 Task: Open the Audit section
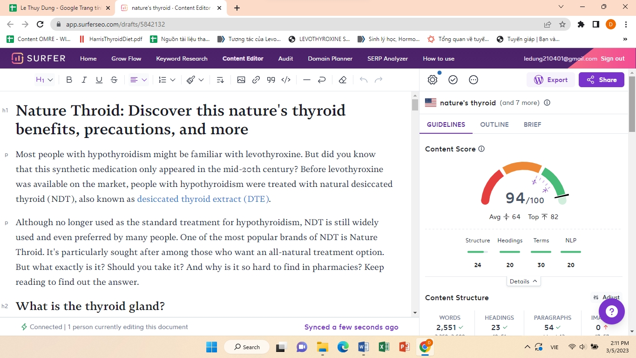pyautogui.click(x=285, y=58)
